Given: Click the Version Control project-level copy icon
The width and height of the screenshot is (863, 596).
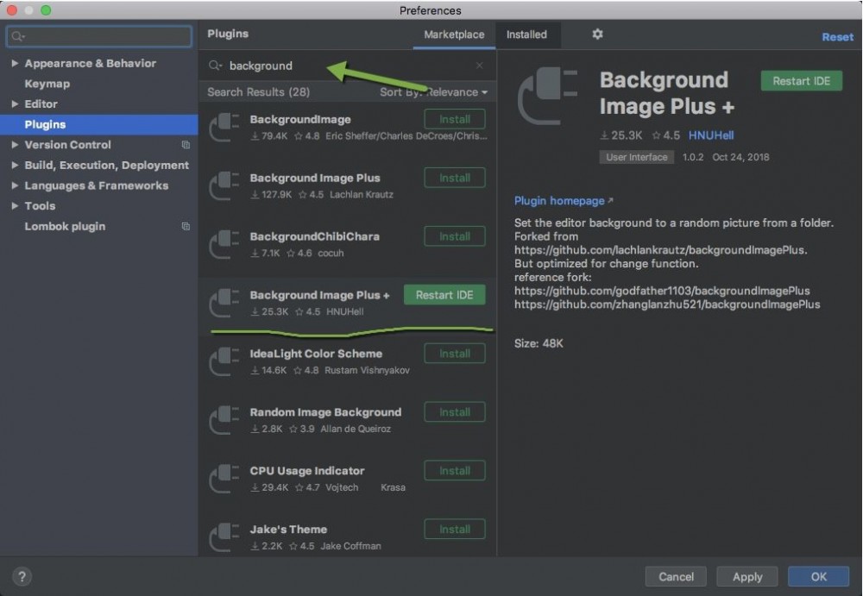Looking at the screenshot, I should (x=186, y=145).
